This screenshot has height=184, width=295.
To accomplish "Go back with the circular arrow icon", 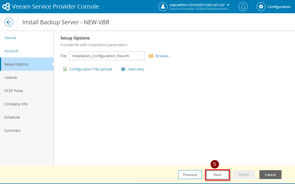I will (9, 22).
